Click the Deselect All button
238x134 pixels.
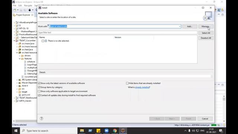(206, 38)
